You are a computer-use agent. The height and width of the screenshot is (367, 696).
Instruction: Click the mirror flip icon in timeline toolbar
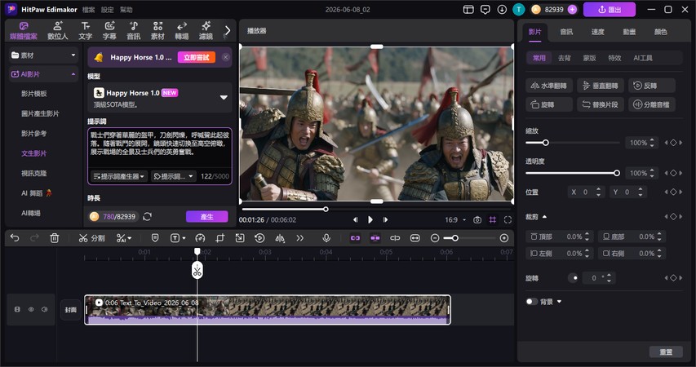[x=280, y=238]
